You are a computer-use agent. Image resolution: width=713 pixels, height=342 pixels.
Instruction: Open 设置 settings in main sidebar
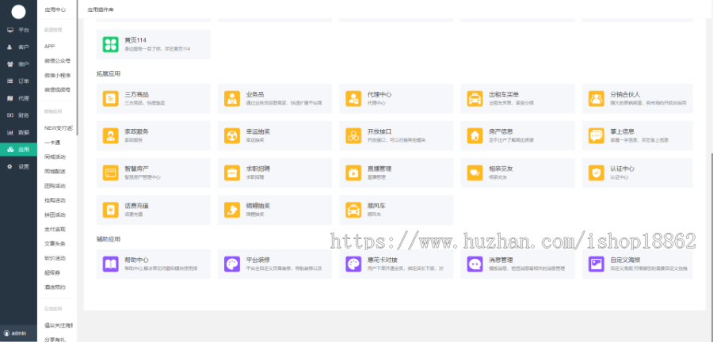pos(18,167)
